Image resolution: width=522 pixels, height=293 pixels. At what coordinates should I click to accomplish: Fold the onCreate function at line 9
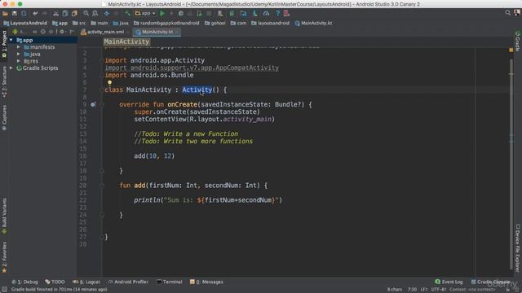102,105
